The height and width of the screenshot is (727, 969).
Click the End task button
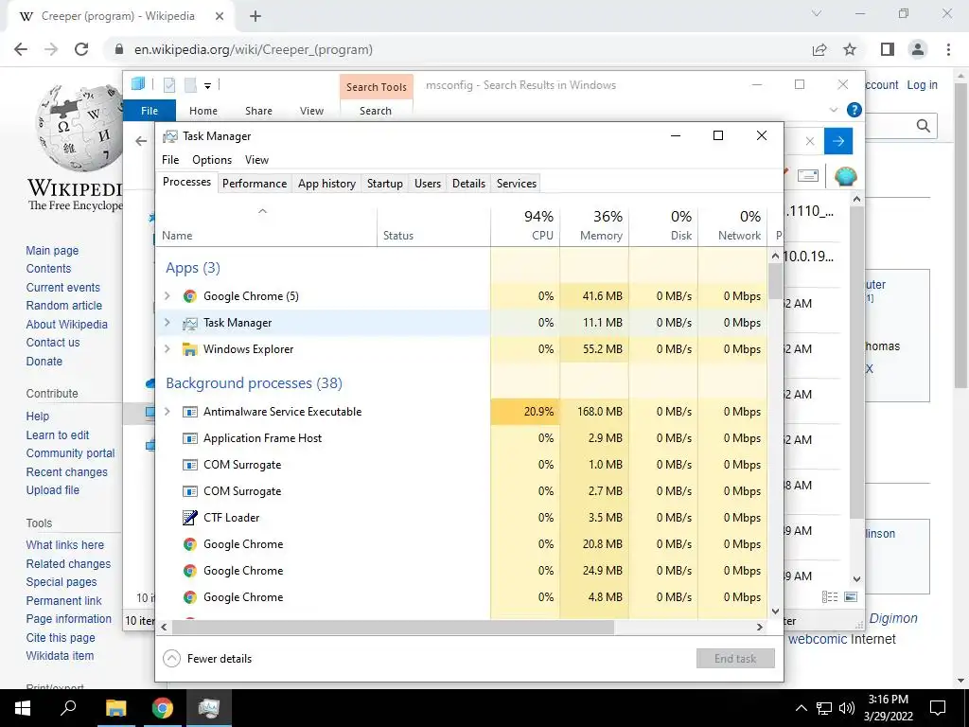tap(735, 659)
